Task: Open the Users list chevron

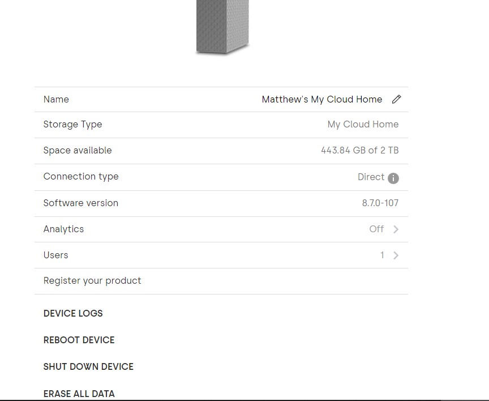Action: (x=396, y=255)
